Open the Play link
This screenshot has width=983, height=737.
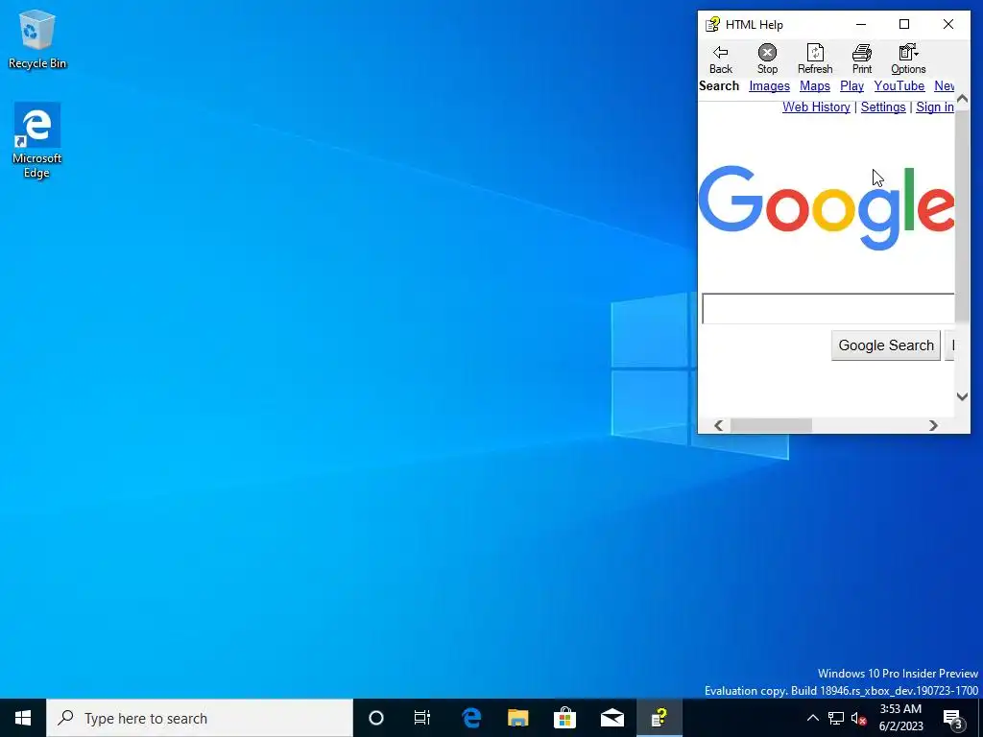[851, 85]
